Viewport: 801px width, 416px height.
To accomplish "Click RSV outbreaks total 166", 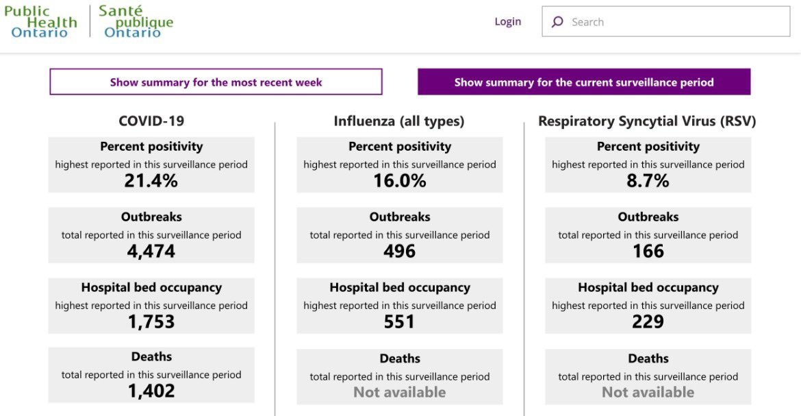I will click(648, 252).
